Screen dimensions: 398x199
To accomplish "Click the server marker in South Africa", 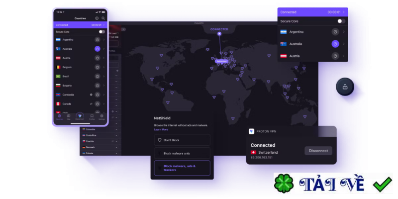I will click(233, 118).
